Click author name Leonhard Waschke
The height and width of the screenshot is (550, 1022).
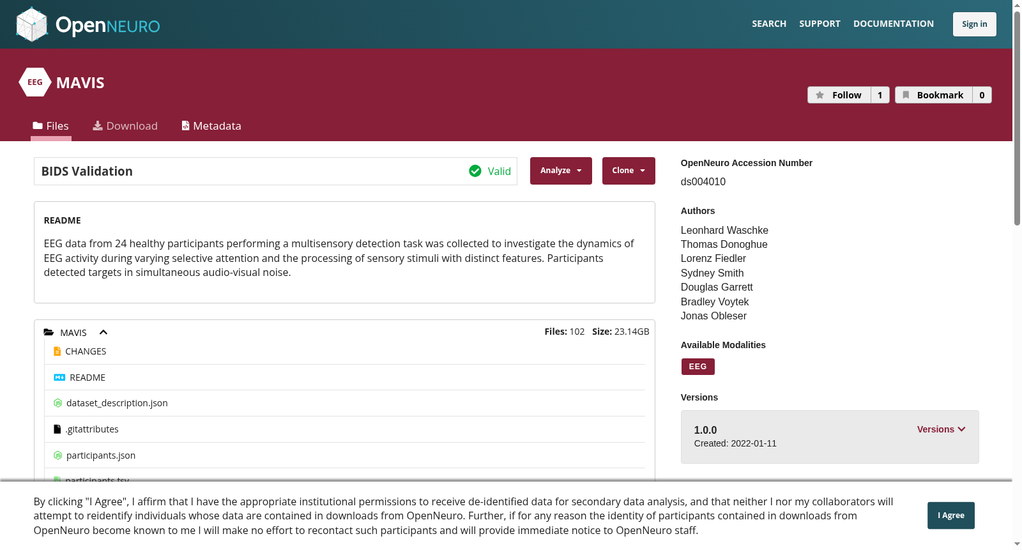[724, 230]
